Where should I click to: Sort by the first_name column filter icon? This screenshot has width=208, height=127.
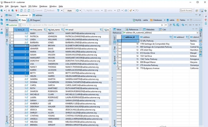coord(45,30)
